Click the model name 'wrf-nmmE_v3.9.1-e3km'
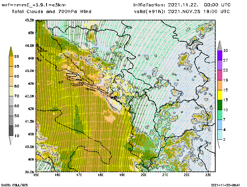 coord(34,5)
